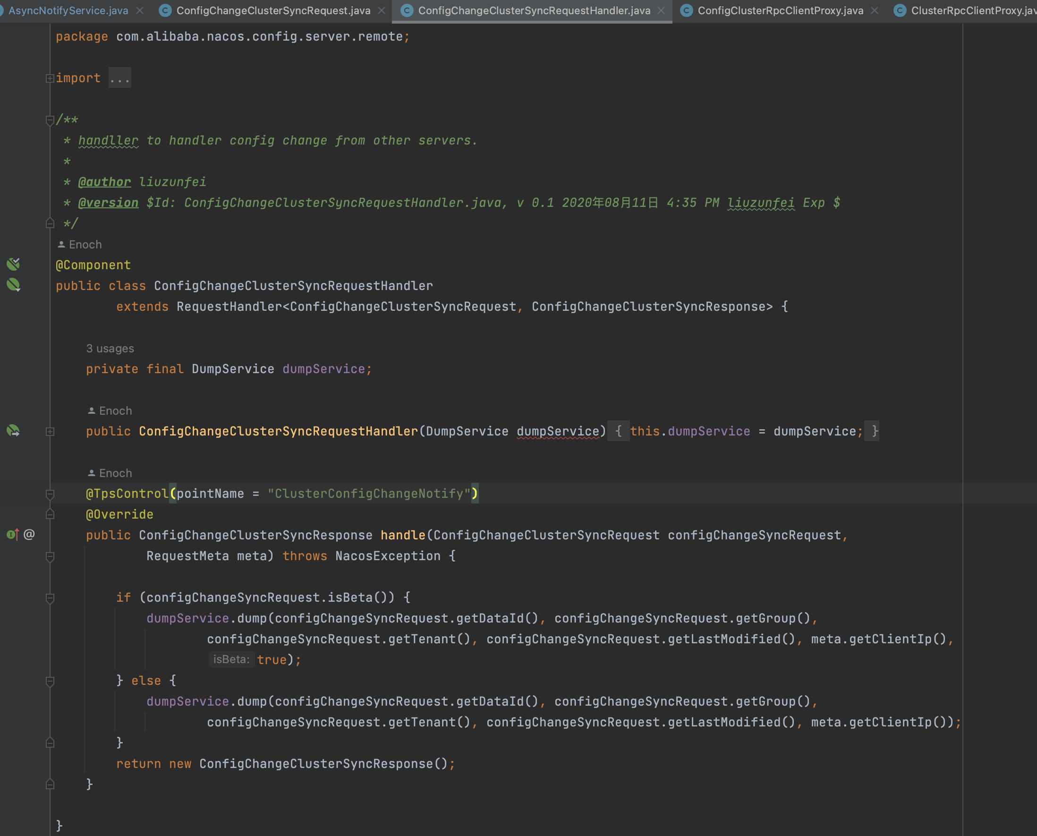This screenshot has width=1037, height=836.
Task: Click the @Override annotation
Action: pos(119,515)
